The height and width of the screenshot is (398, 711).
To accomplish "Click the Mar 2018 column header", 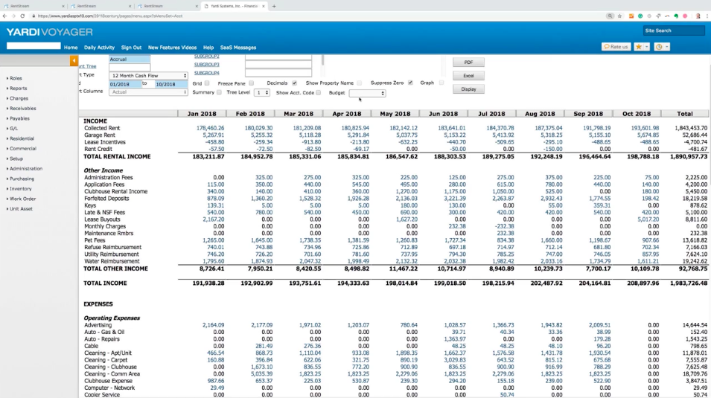I will point(299,114).
